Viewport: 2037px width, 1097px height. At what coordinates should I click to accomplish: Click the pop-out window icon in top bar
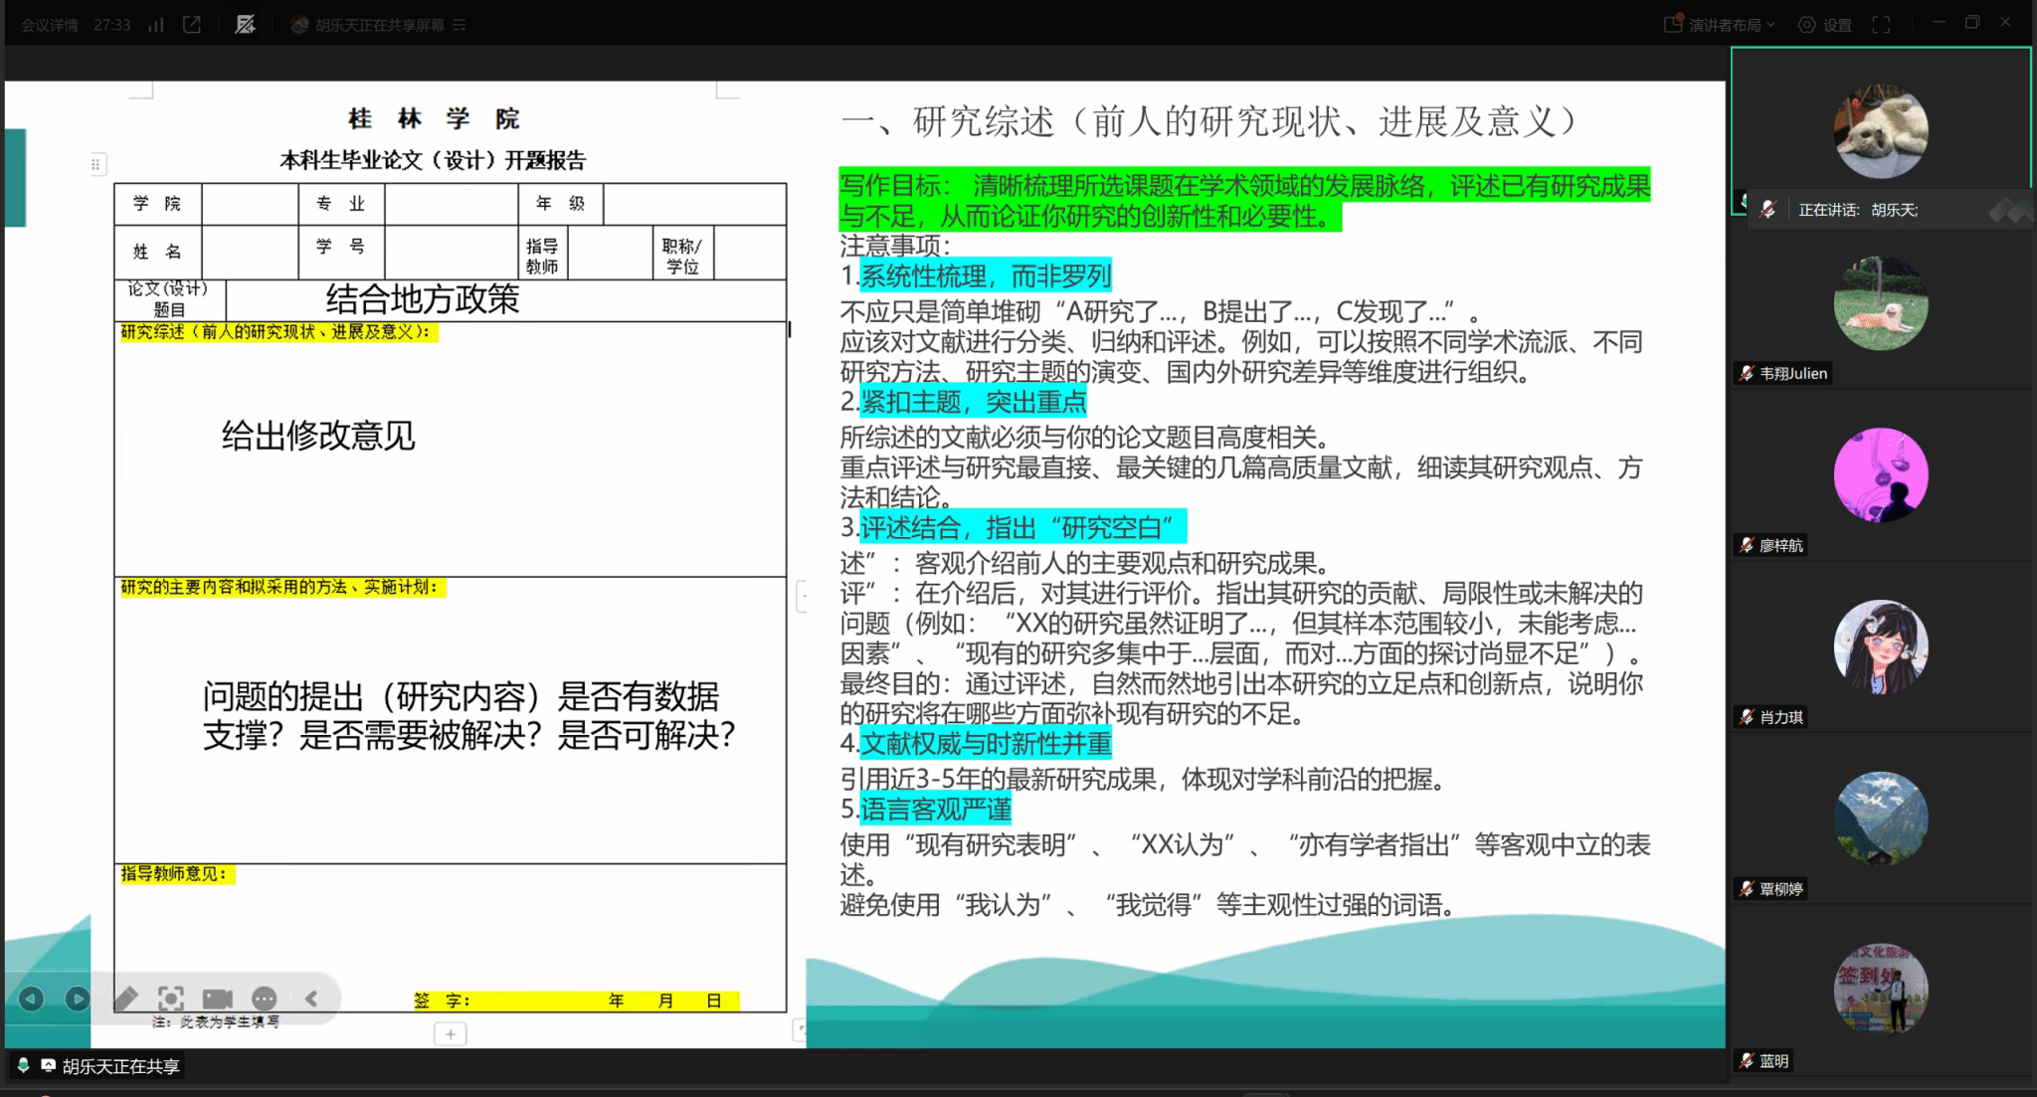click(x=192, y=25)
